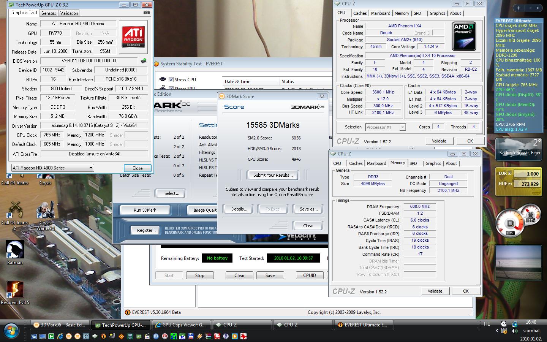Click Stop button in EVEREST stability test
Viewport: 547px width, 342px height.
click(x=199, y=275)
